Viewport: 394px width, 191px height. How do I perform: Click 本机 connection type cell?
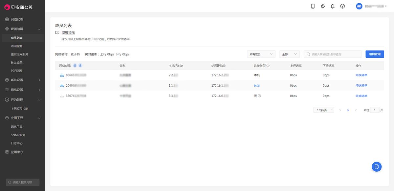[257, 75]
